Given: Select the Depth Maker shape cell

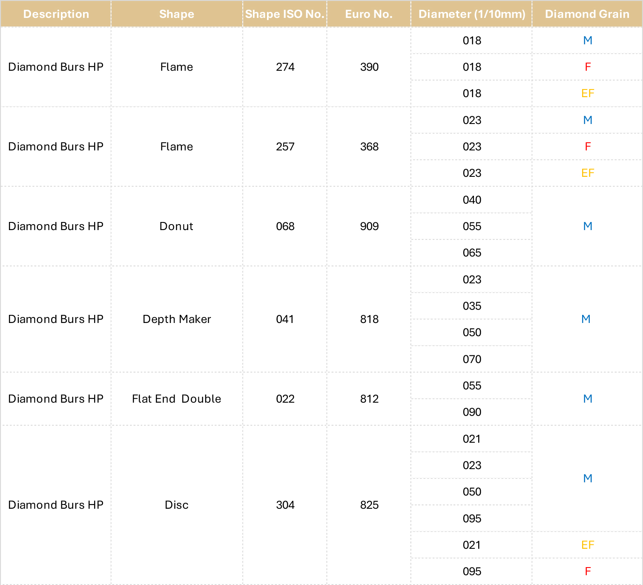Looking at the screenshot, I should point(177,319).
